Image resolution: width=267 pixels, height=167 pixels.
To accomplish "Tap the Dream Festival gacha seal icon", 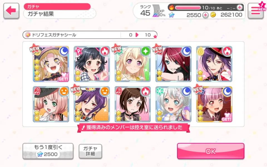I will [28, 35].
